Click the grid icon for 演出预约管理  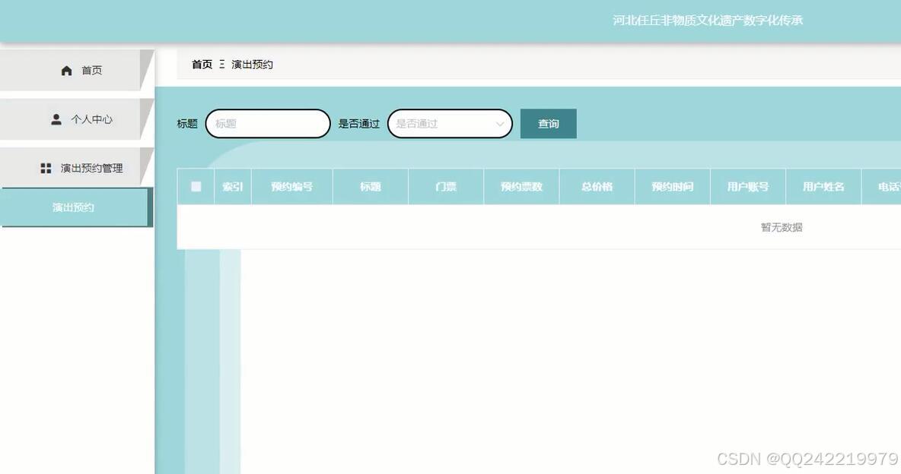46,168
